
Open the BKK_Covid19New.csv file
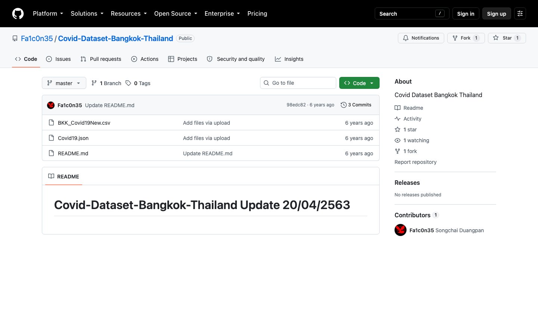coord(84,122)
